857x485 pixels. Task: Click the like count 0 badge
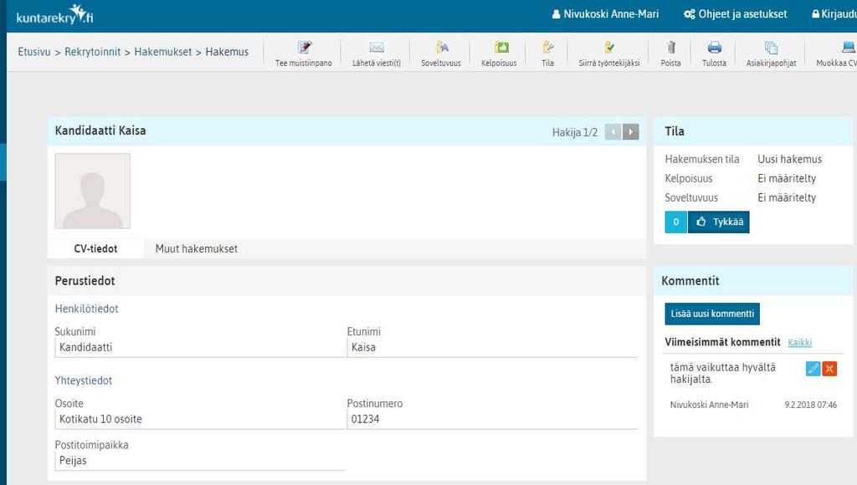(676, 222)
